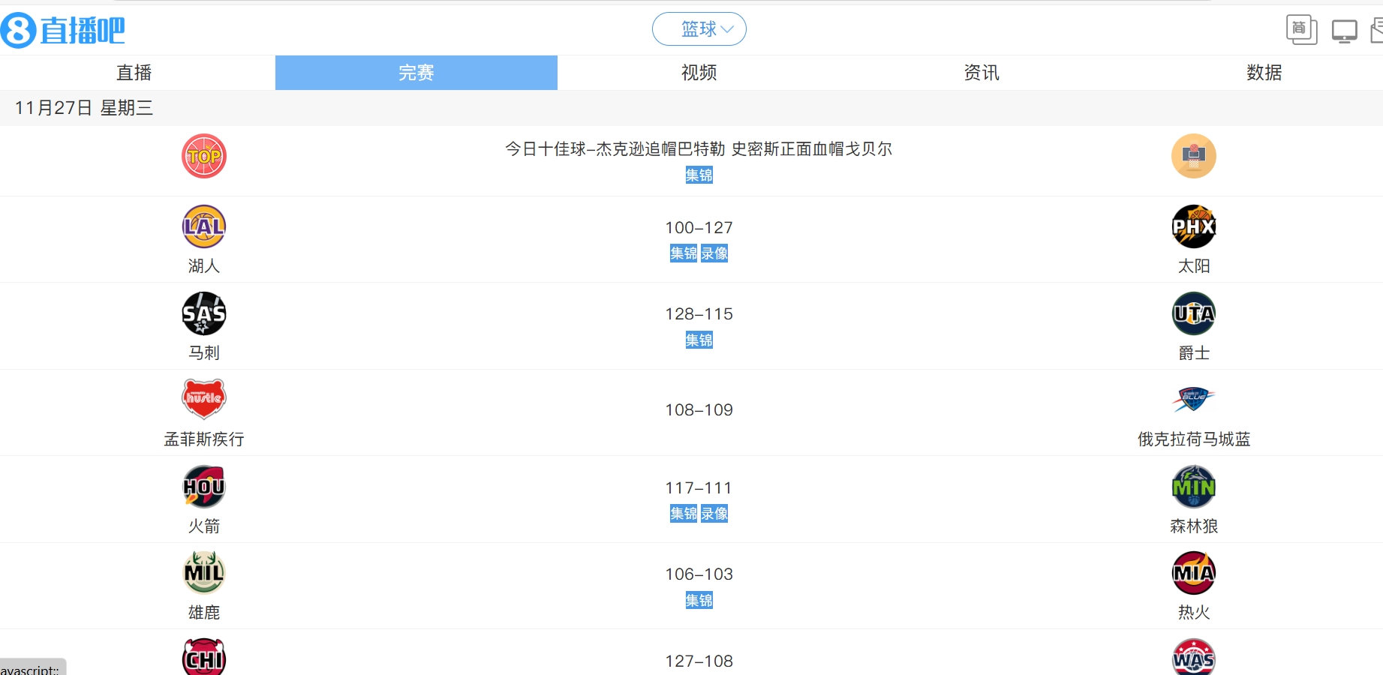Click the Heat MIA logo
The width and height of the screenshot is (1383, 675).
[1194, 573]
